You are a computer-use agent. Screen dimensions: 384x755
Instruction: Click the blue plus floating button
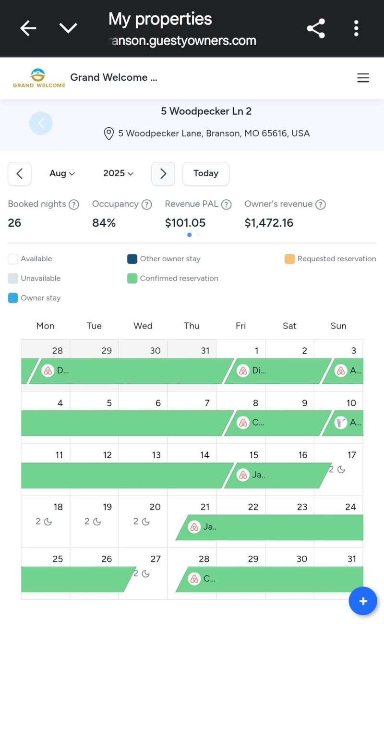(363, 601)
